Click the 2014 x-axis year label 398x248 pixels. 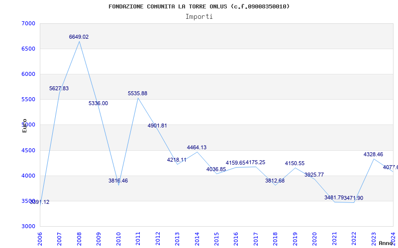pyautogui.click(x=197, y=239)
